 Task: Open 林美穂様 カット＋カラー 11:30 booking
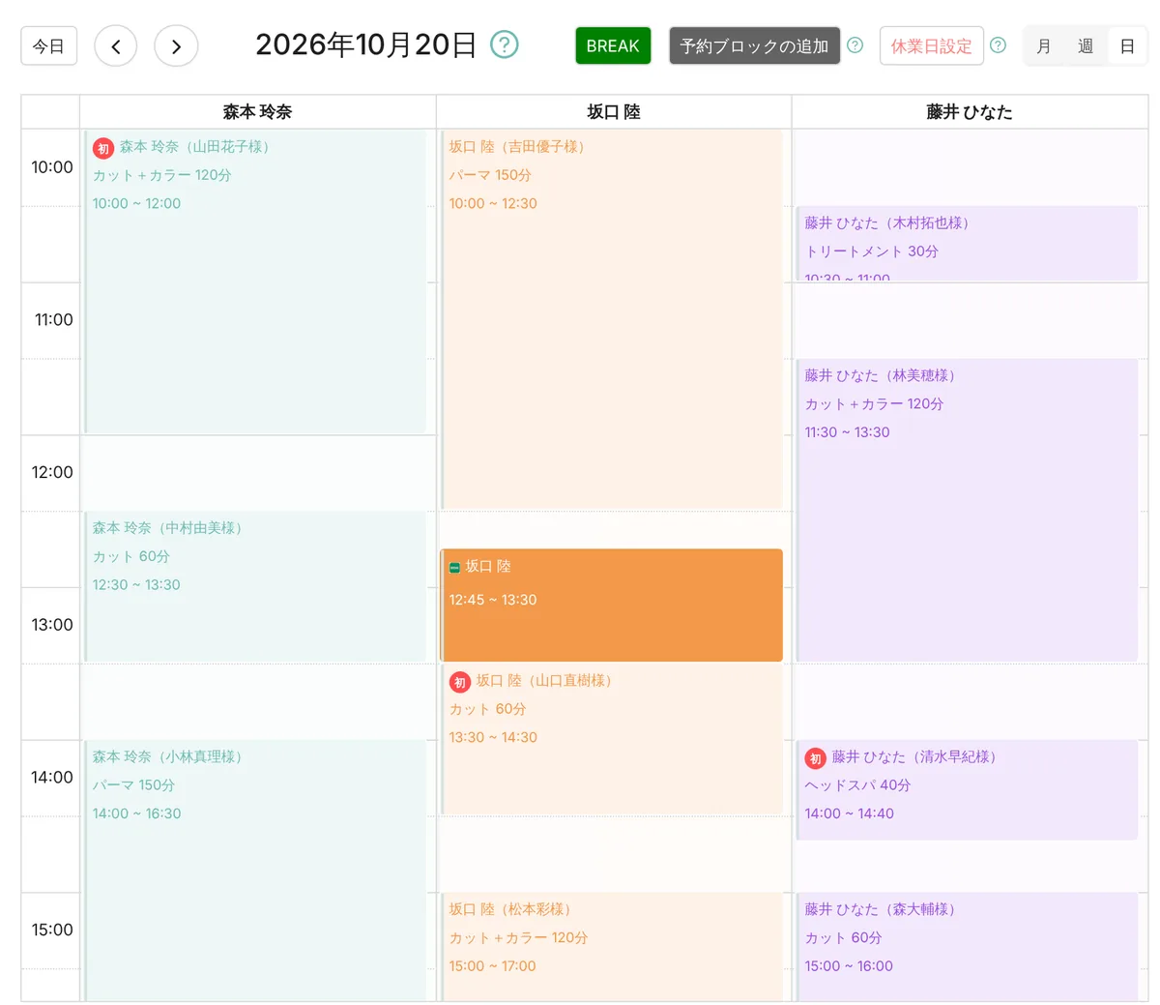[x=967, y=511]
